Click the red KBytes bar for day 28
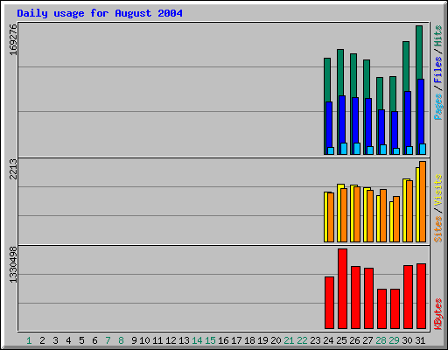The height and width of the screenshot is (350, 448). coord(381,309)
